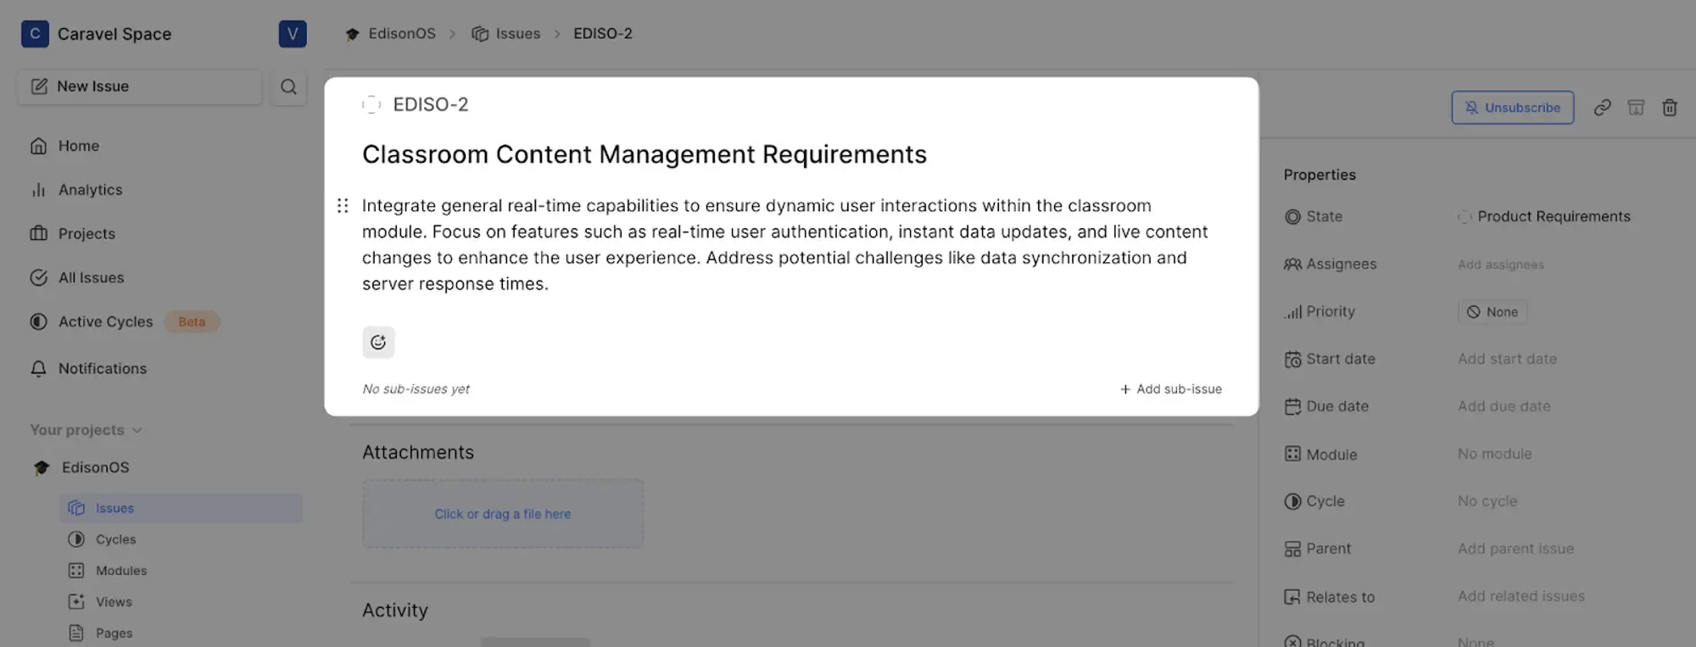
Task: Open Modules under EdisonOS project
Action: click(120, 571)
